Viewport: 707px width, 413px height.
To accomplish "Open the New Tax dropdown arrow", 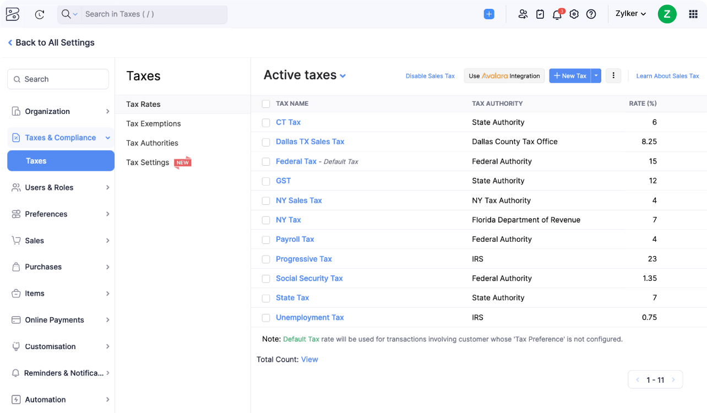I will tap(596, 76).
